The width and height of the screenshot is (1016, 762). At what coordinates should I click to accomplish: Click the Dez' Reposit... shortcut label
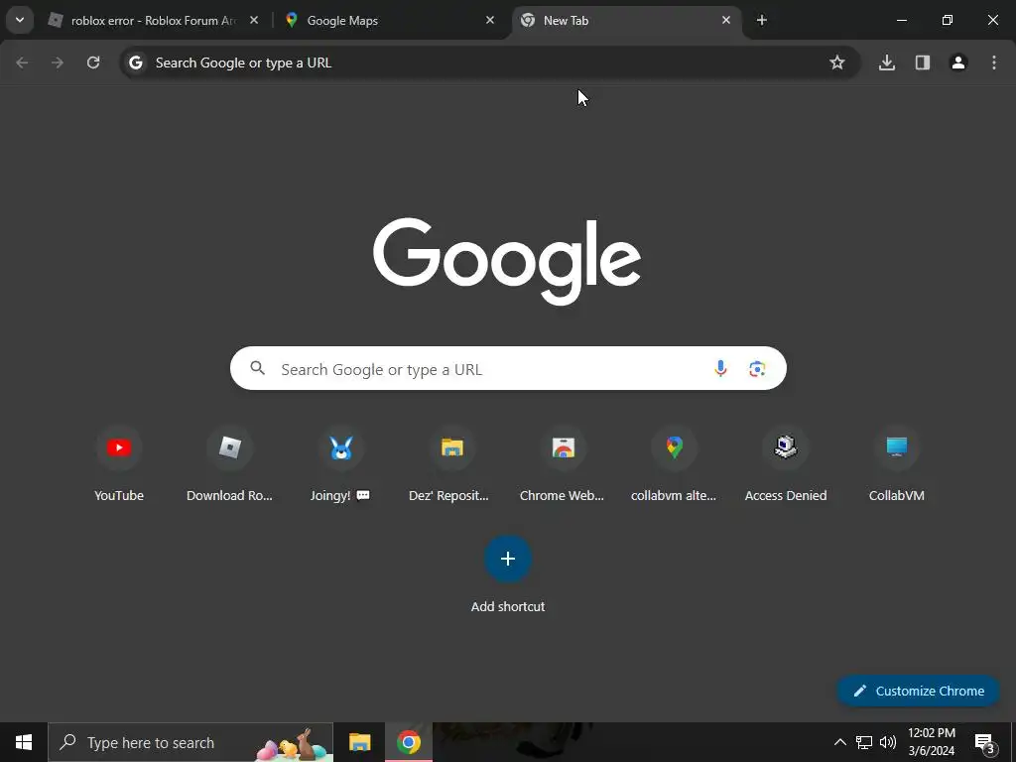448,496
